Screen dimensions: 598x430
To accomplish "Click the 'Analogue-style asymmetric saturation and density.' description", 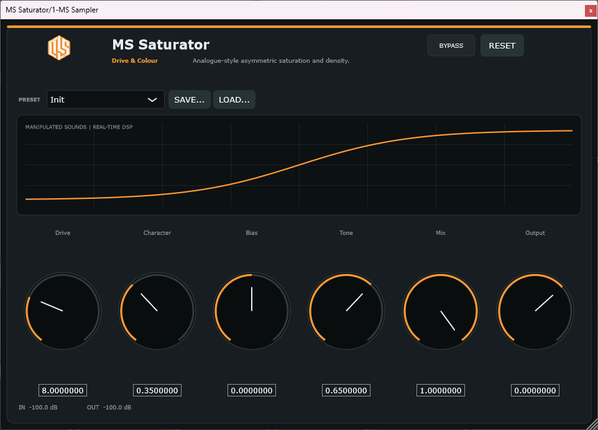I will coord(271,61).
